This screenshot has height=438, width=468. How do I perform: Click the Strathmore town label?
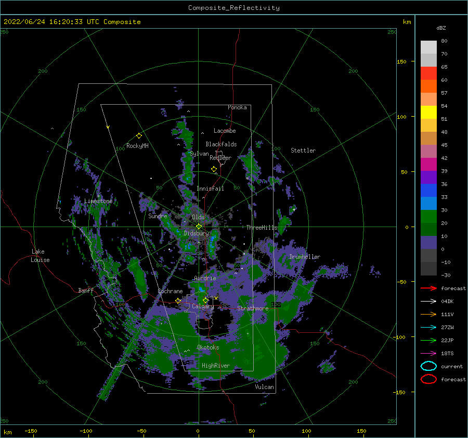253,308
